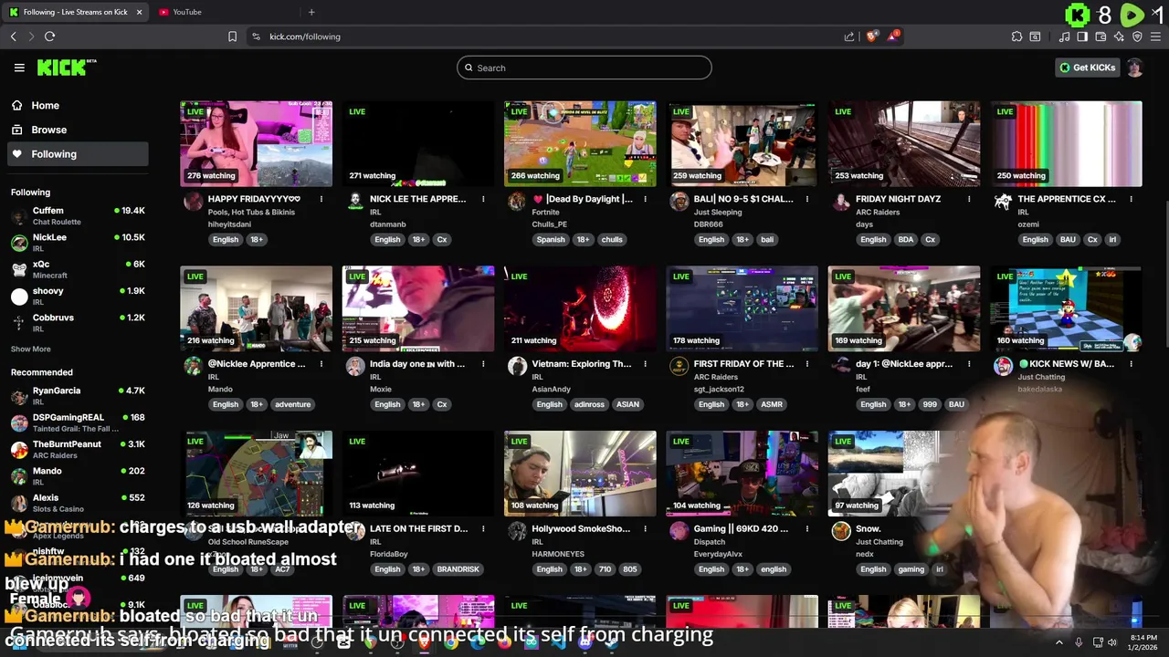1169x657 pixels.
Task: Open Cobbruvs channel in the sidebar
Action: [x=78, y=322]
